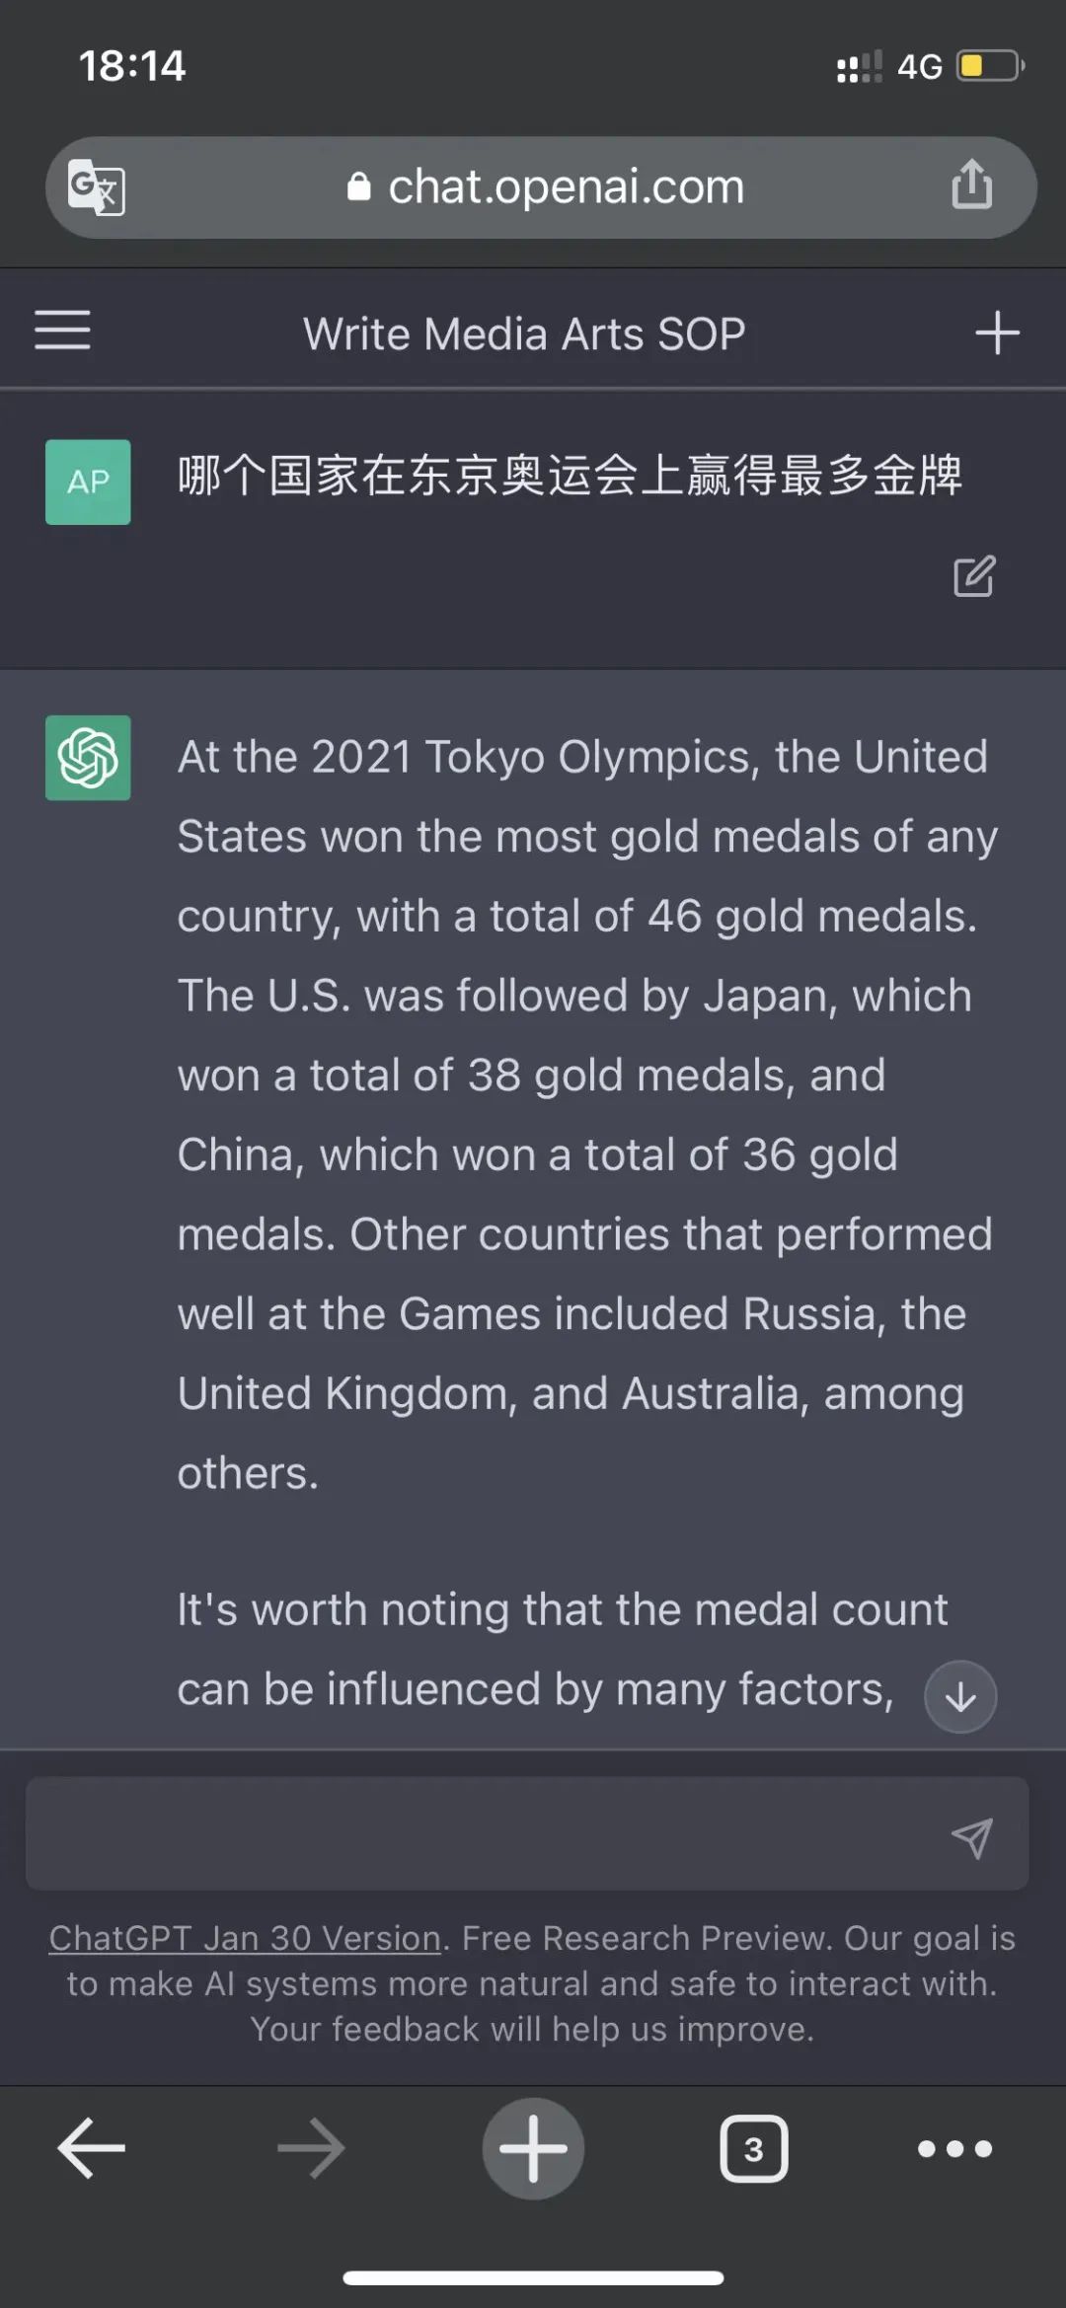The height and width of the screenshot is (2308, 1066).
Task: Tap the Google Translate page icon
Action: [x=96, y=186]
